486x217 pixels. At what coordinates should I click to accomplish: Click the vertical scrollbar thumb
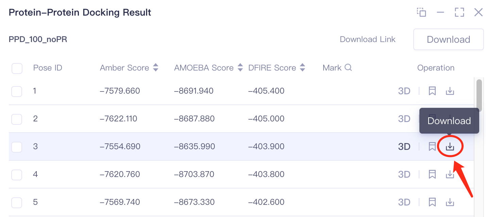coord(479,93)
